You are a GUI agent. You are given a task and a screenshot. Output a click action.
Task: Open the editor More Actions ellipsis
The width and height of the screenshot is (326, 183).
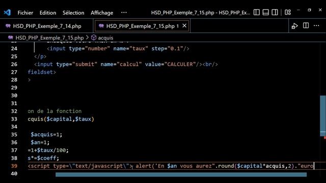pyautogui.click(x=316, y=25)
